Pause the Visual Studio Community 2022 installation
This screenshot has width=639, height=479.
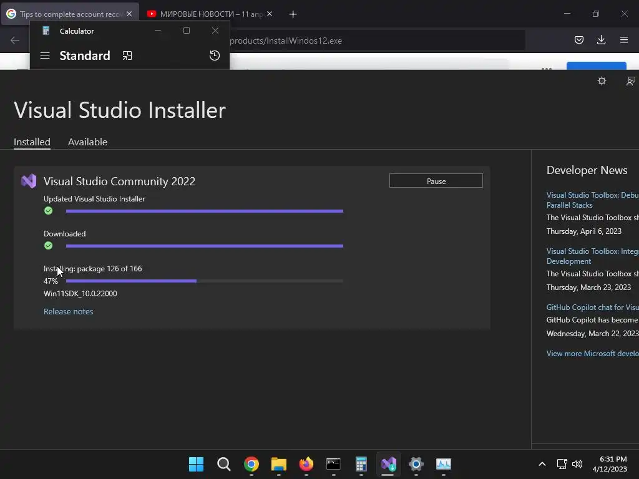click(x=436, y=181)
